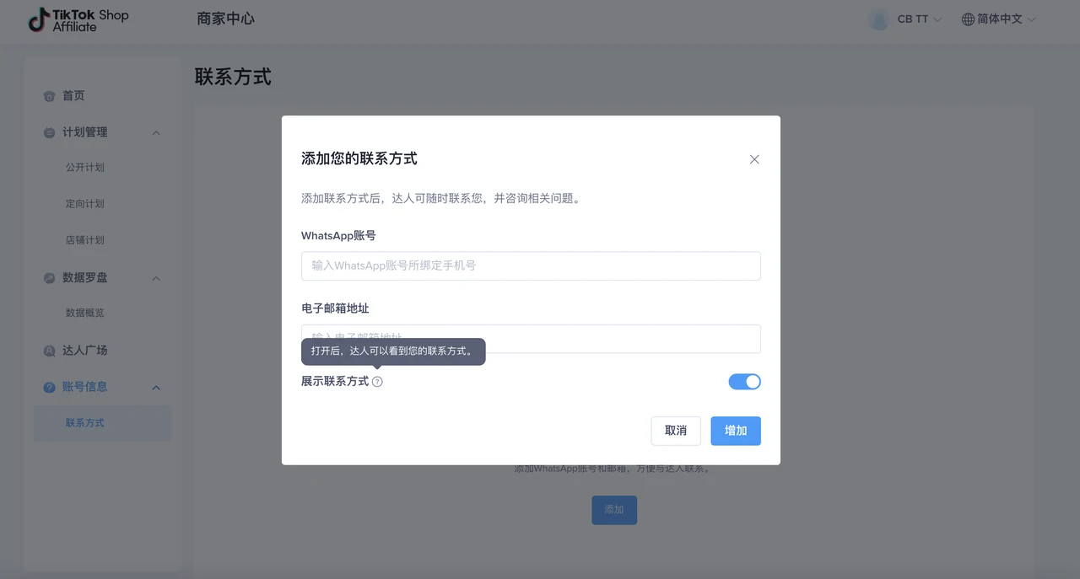
Task: Collapse the 计划管理 section chevron
Action: pos(156,132)
